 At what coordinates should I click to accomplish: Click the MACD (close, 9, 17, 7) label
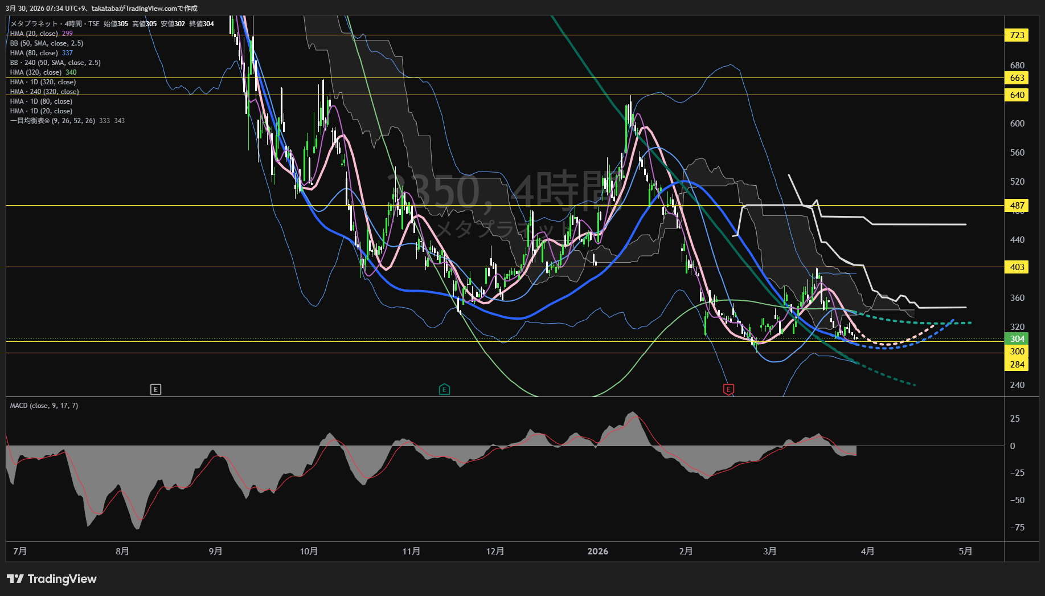(x=44, y=406)
